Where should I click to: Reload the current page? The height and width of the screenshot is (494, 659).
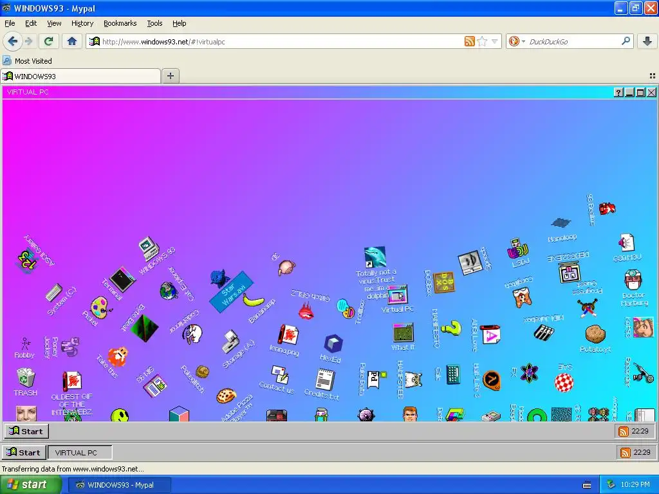pos(48,41)
